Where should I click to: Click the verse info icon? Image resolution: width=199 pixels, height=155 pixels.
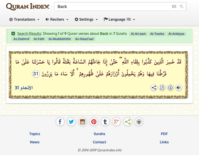pos(170,88)
